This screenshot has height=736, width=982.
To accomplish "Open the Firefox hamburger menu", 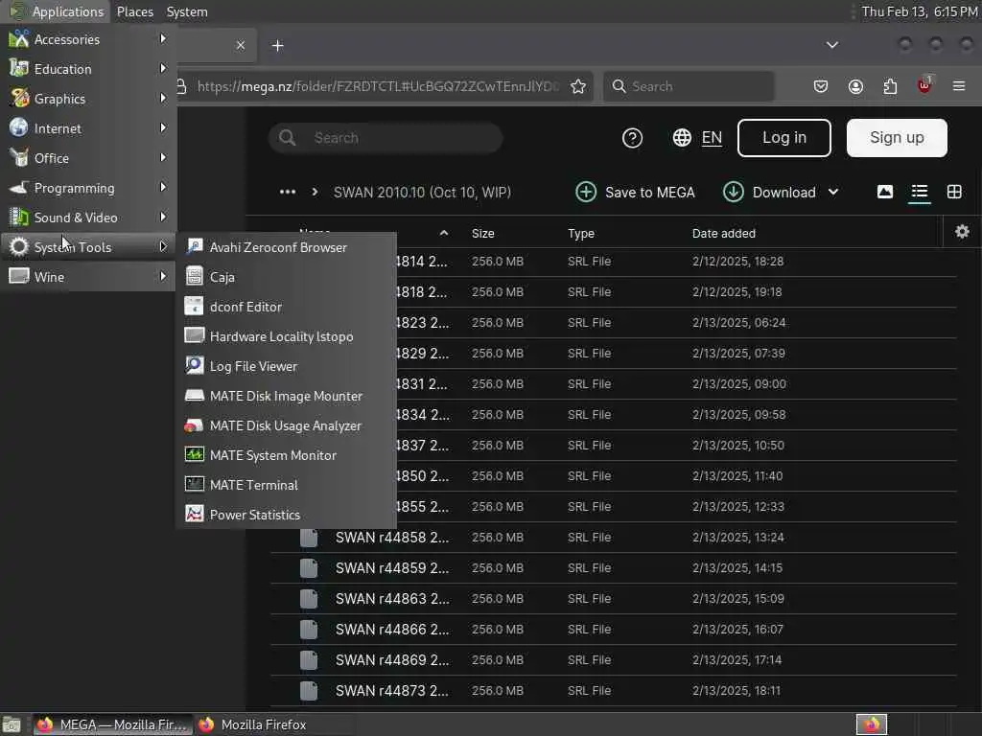I will pos(959,86).
